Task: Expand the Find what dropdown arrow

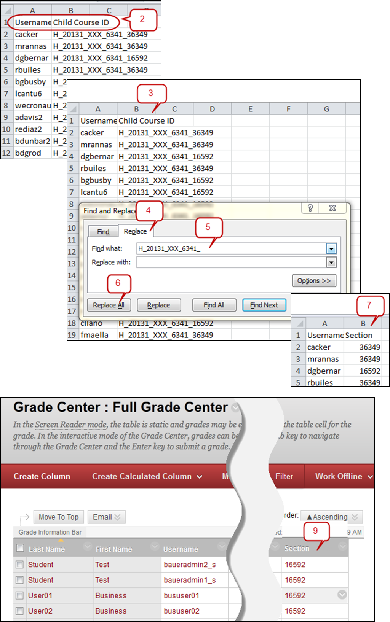Action: (331, 249)
